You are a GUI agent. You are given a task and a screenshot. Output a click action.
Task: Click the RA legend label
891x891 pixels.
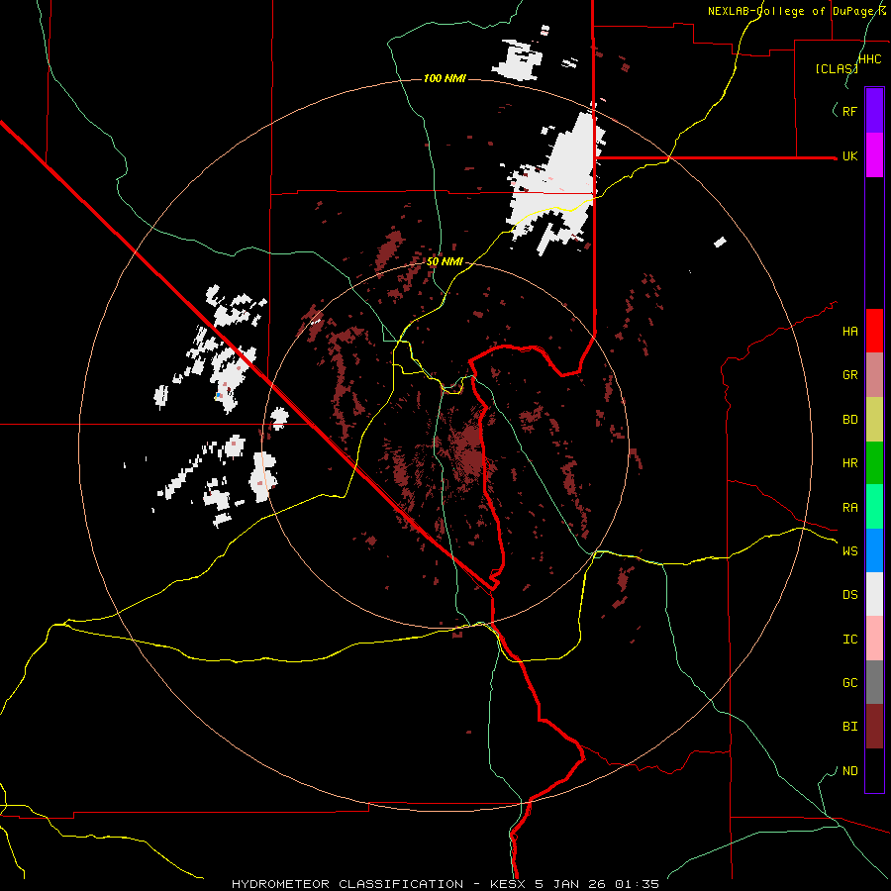(x=849, y=508)
